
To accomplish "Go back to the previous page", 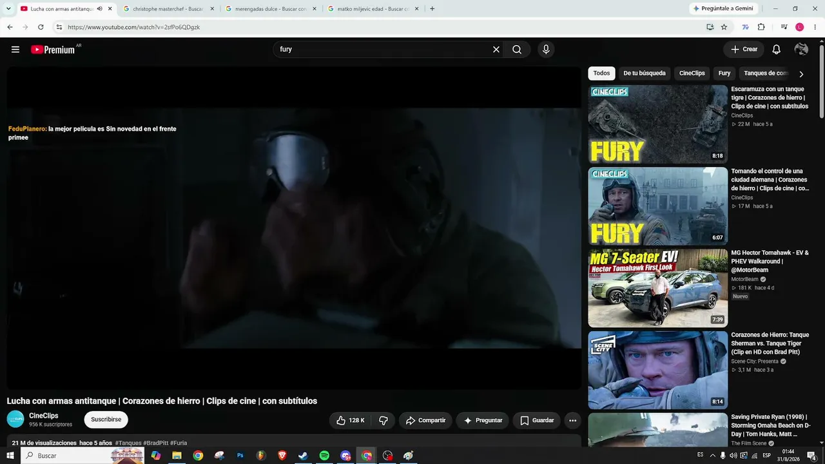I will 10,27.
